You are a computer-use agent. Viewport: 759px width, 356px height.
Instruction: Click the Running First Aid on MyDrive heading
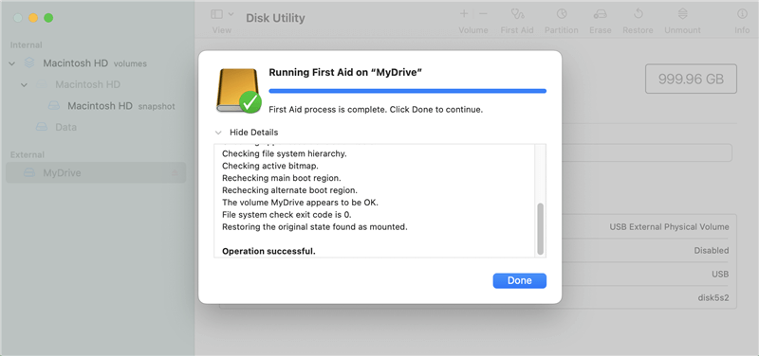(345, 73)
